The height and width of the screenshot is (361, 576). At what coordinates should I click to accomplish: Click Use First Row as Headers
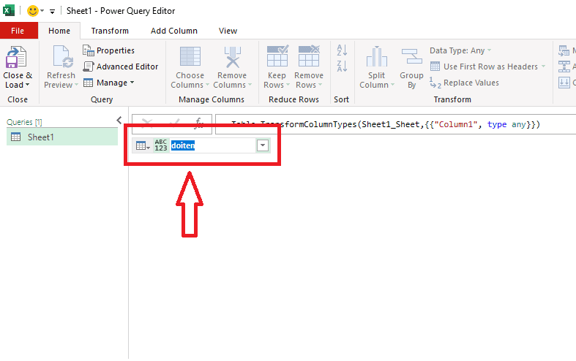pos(484,66)
